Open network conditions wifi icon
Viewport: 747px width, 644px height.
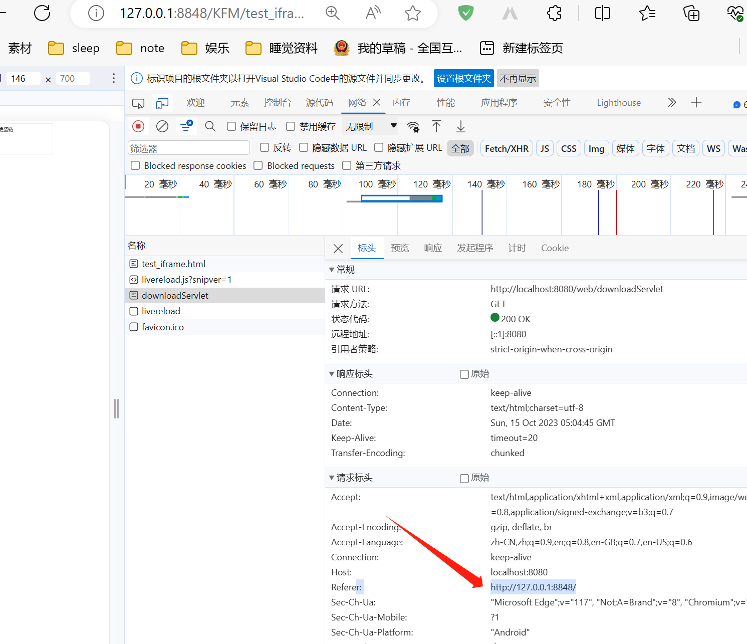413,127
